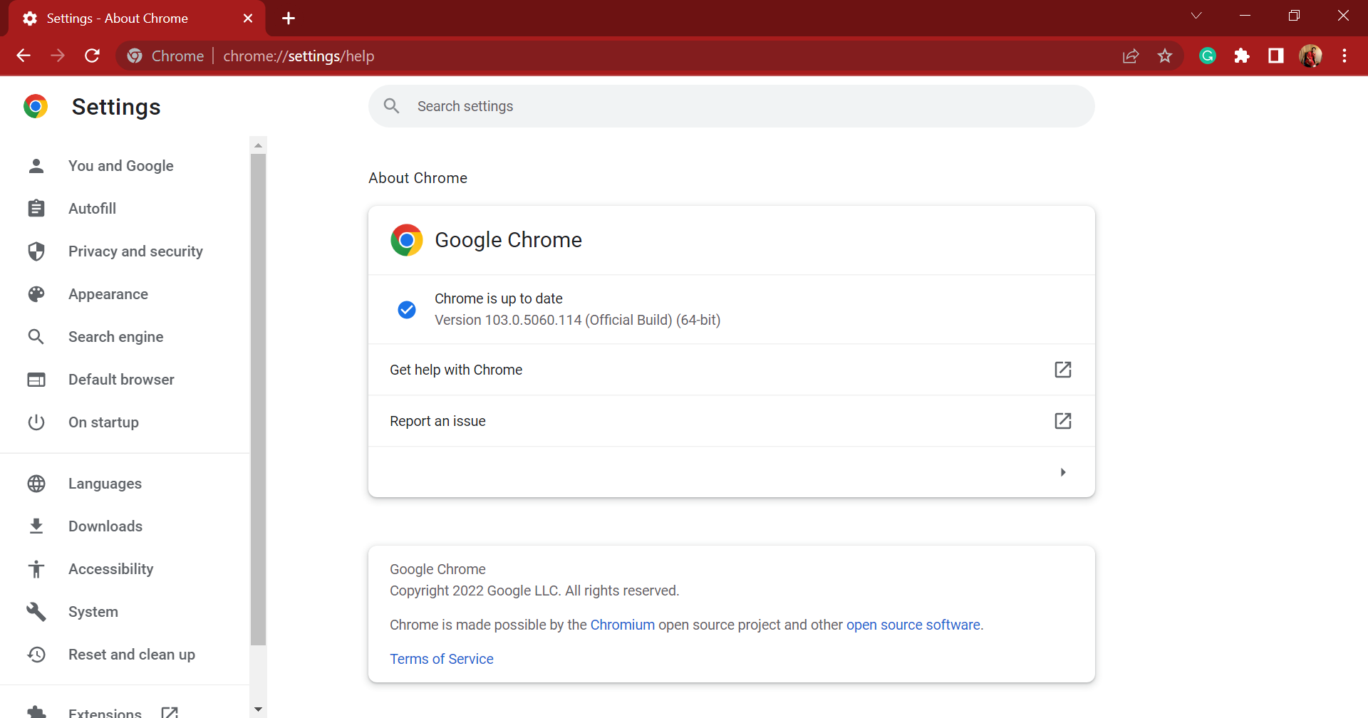Close the Settings - About Chrome tab
This screenshot has width=1368, height=718.
(x=248, y=19)
